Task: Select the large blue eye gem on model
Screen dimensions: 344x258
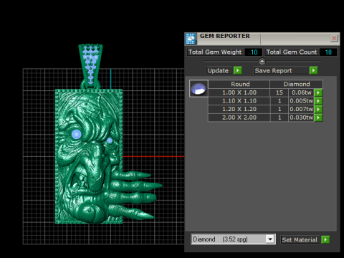Action: click(77, 134)
